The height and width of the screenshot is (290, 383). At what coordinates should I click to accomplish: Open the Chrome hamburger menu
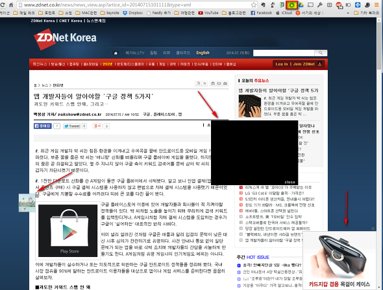click(x=377, y=5)
